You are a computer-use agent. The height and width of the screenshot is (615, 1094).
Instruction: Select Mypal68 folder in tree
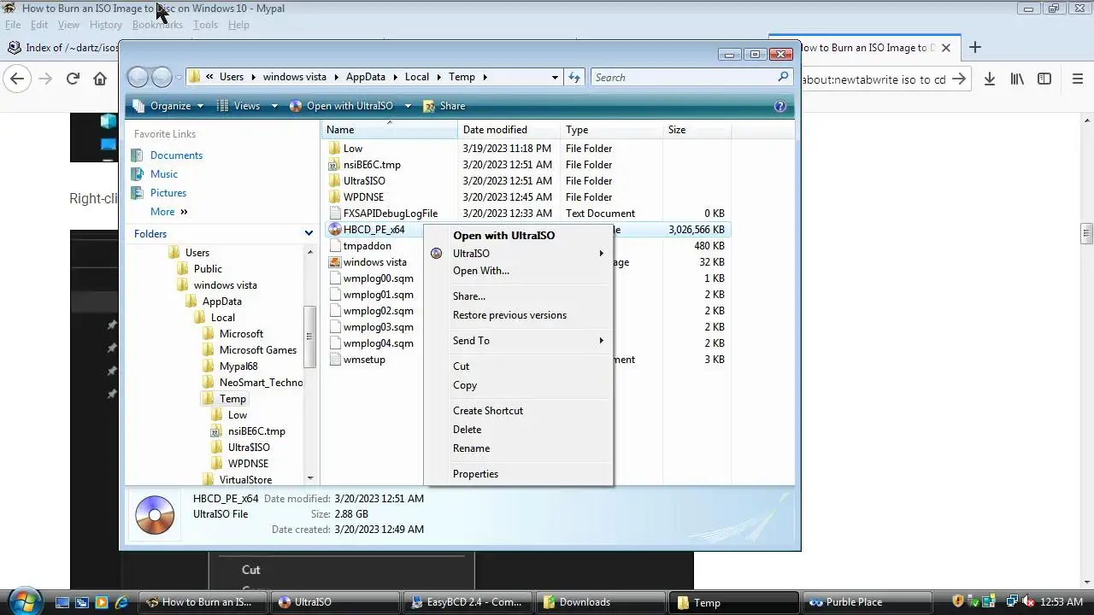coord(238,366)
